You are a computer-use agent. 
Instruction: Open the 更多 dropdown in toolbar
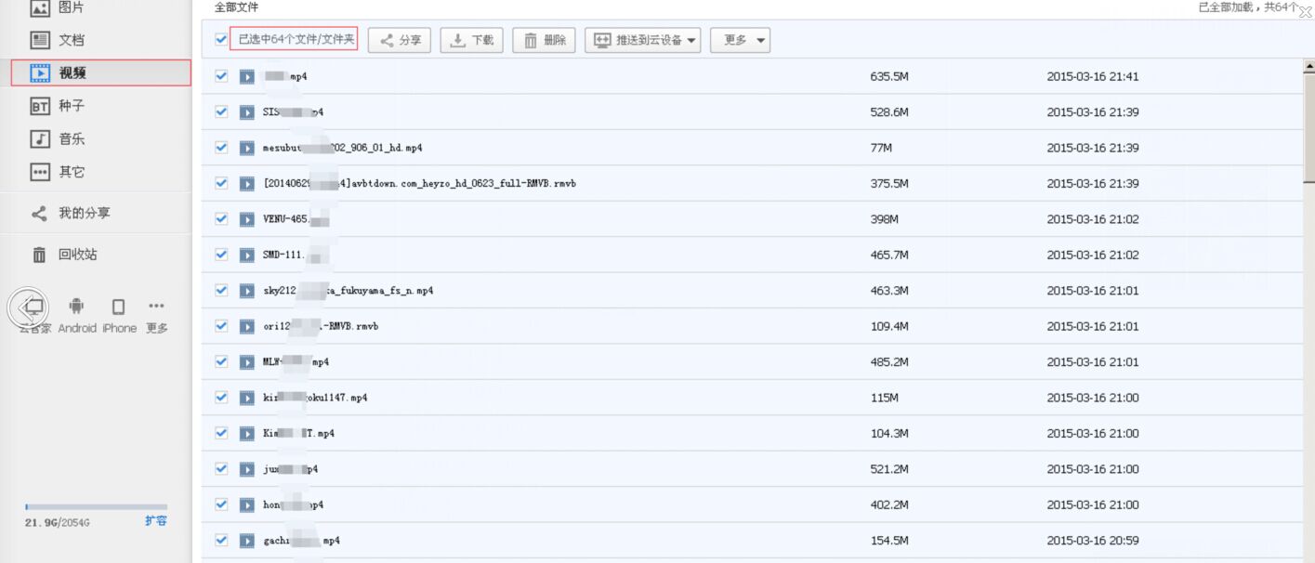click(x=740, y=40)
